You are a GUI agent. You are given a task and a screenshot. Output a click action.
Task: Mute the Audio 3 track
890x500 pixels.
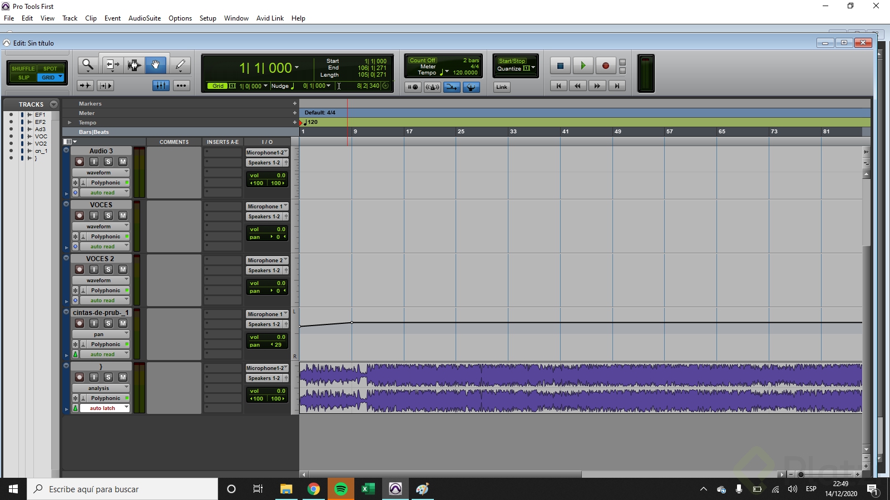point(123,162)
